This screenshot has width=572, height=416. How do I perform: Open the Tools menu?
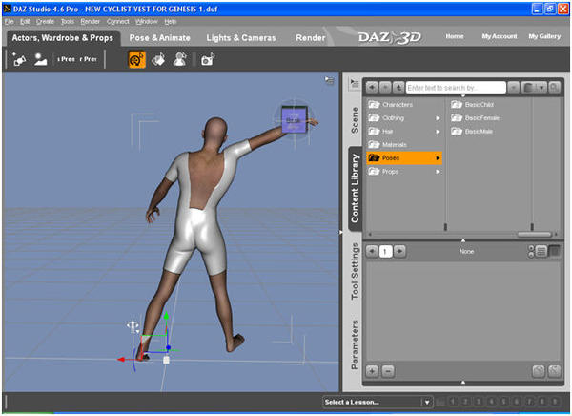tap(68, 22)
